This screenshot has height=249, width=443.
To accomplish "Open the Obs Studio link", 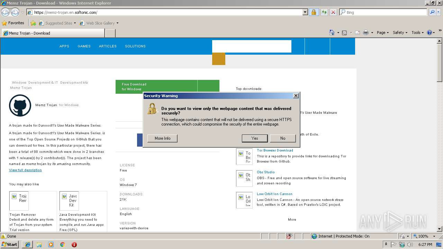I will (x=266, y=172).
